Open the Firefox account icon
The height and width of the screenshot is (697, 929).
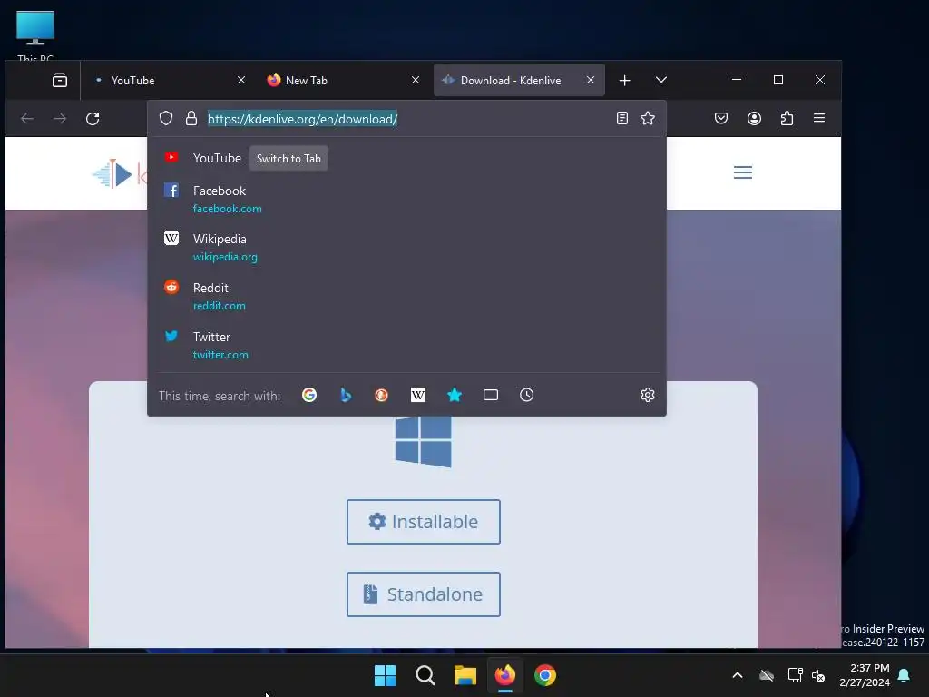(x=754, y=118)
